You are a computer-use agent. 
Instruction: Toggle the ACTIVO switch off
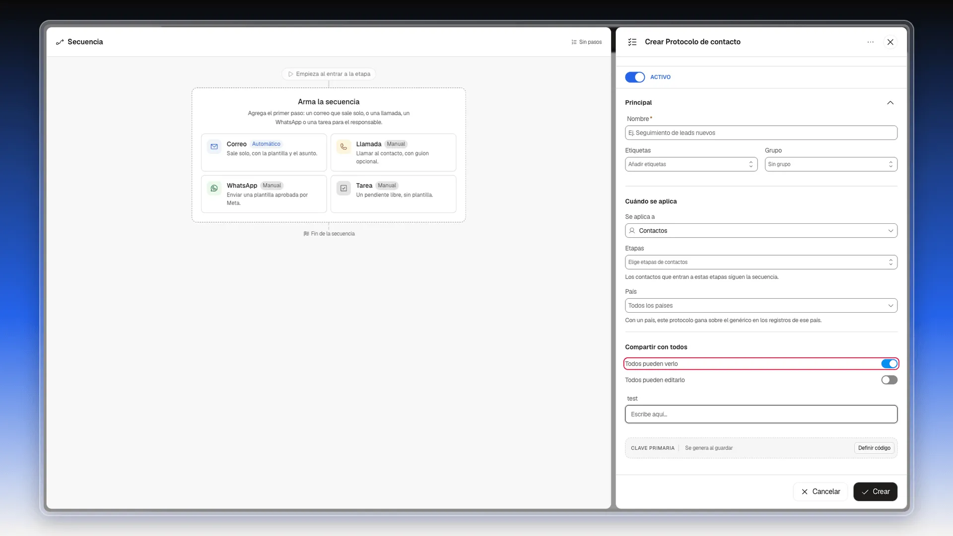635,77
